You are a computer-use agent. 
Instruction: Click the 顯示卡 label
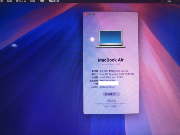click(x=95, y=74)
